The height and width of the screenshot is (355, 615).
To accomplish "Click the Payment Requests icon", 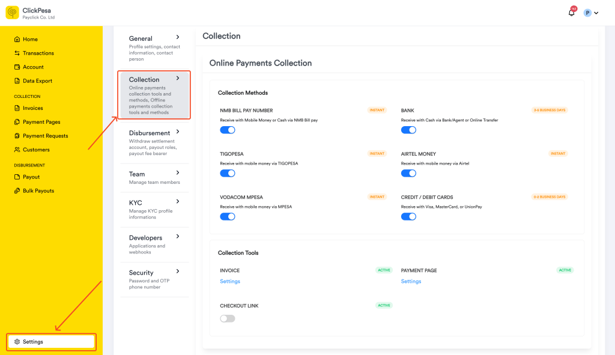I will (17, 136).
